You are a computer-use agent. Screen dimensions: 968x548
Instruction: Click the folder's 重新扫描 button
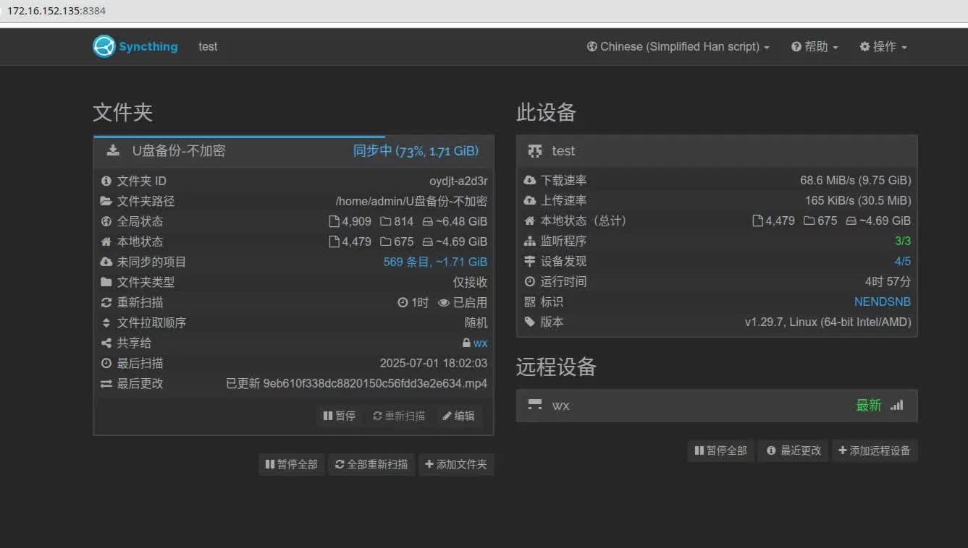[x=399, y=416]
